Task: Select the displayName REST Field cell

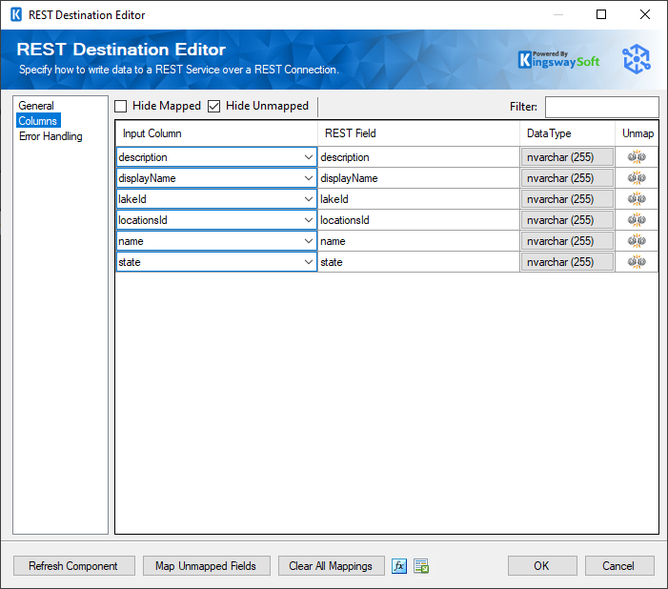Action: (x=418, y=177)
